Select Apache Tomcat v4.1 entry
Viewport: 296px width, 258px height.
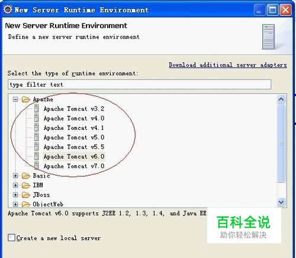[74, 128]
